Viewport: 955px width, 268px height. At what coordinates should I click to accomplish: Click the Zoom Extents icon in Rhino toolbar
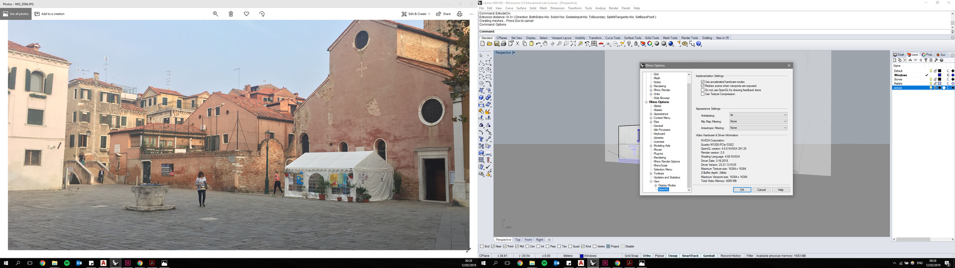pos(573,44)
